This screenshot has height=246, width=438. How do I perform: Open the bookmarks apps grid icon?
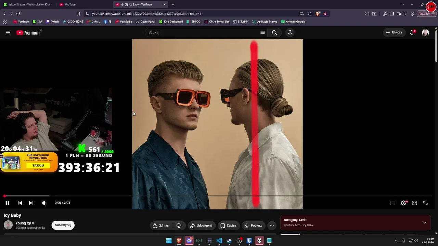point(4,22)
